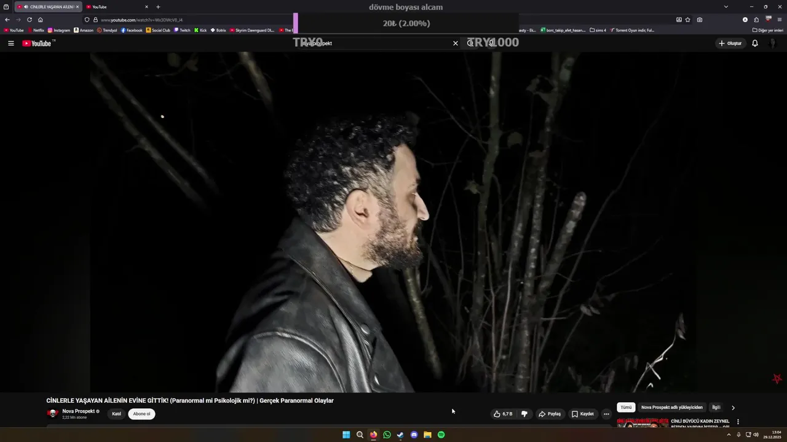This screenshot has width=787, height=442.
Task: Go to browser home page
Action: [x=41, y=20]
